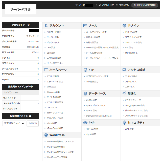The height and width of the screenshot is (162, 163).
Task: Click the サーバーパネル logo
Action: pos(20,9)
